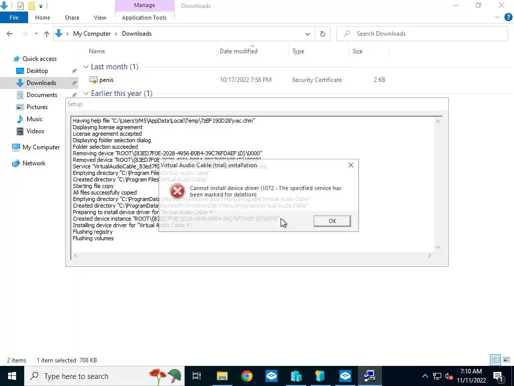Screen dimensions: 514x386
Task: Launch Google Chrome from the taskbar
Action: [247, 376]
